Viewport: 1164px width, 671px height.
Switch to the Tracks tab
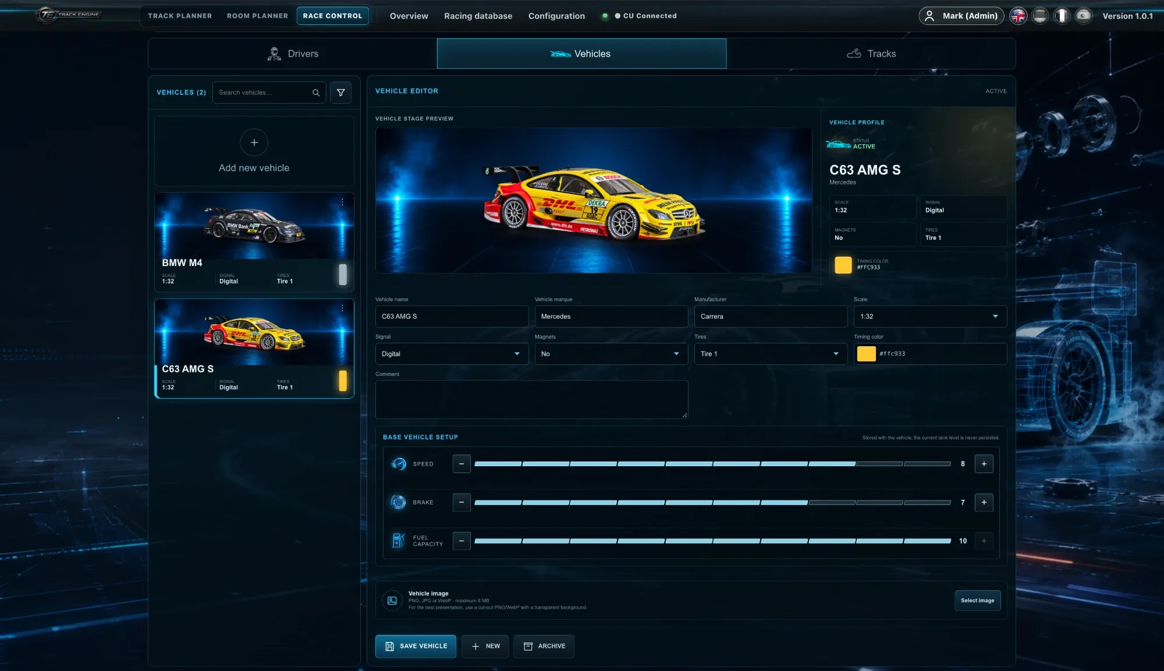(871, 54)
